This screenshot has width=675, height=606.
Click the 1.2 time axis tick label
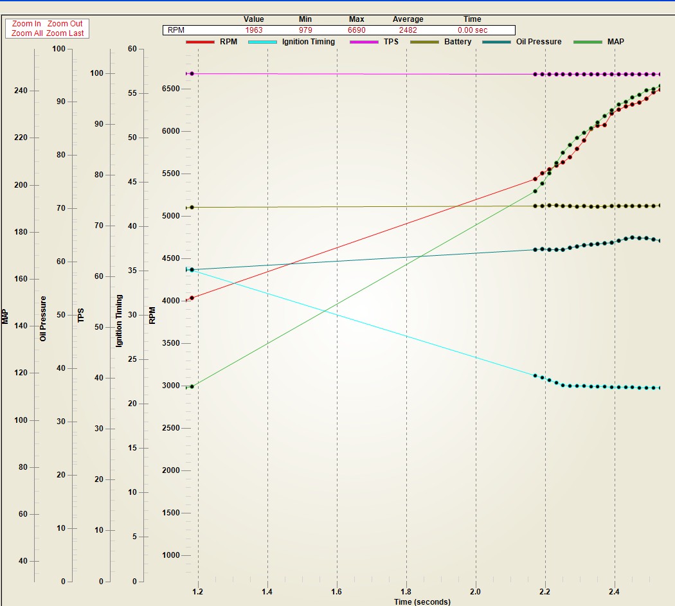pos(197,592)
